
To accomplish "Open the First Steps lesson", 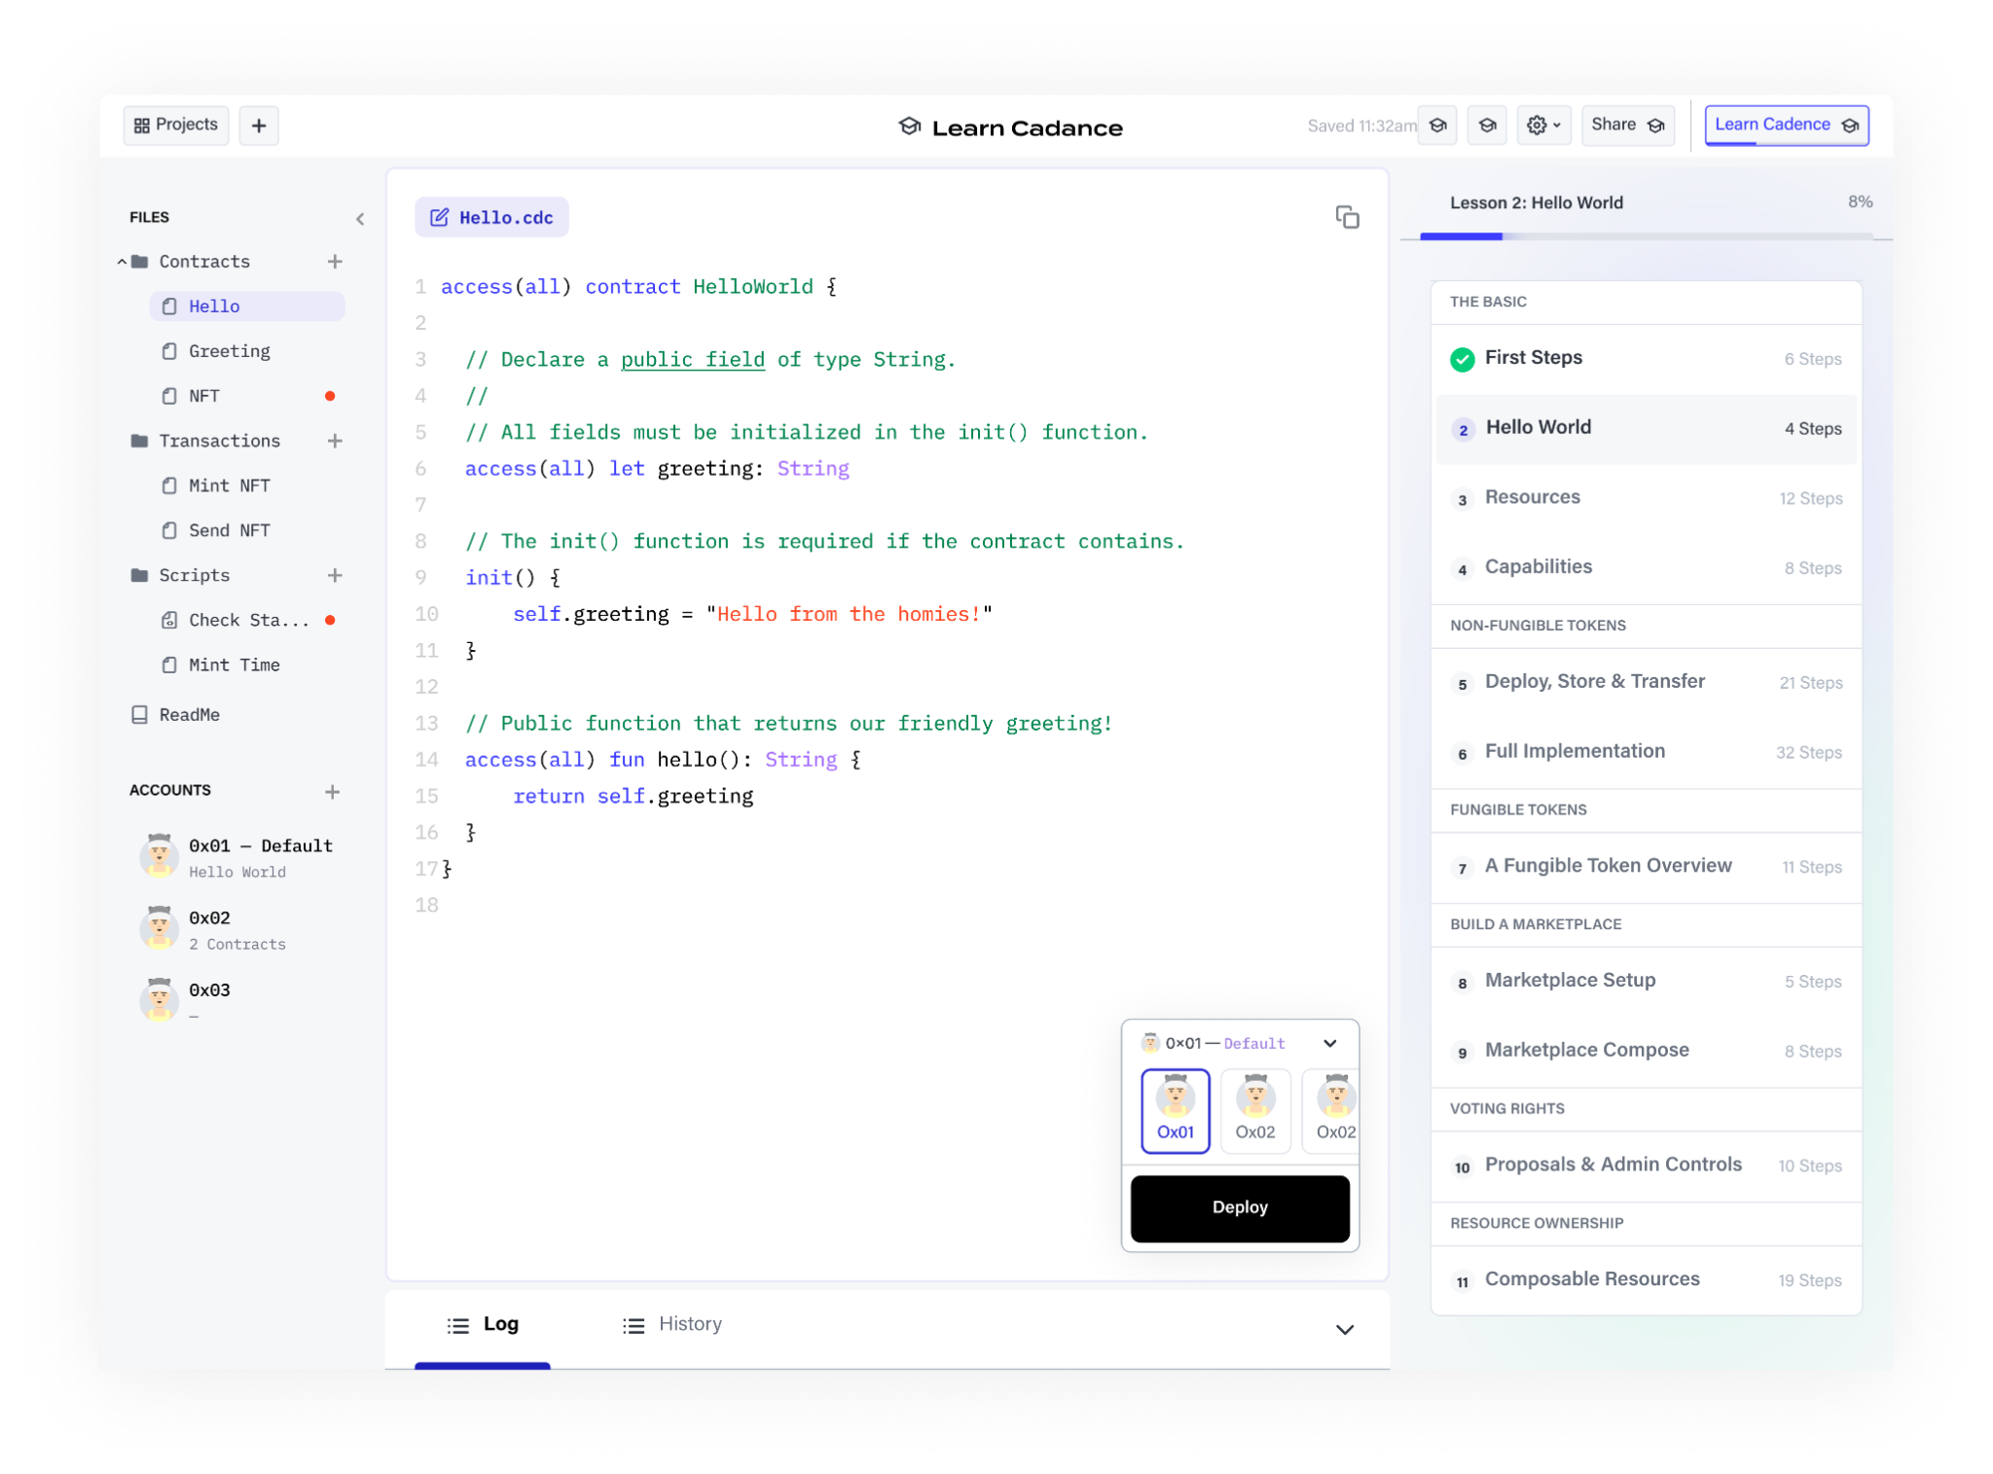I will [x=1647, y=358].
